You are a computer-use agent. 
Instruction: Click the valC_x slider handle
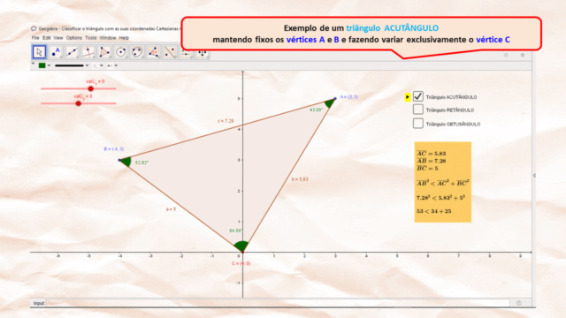91,88
